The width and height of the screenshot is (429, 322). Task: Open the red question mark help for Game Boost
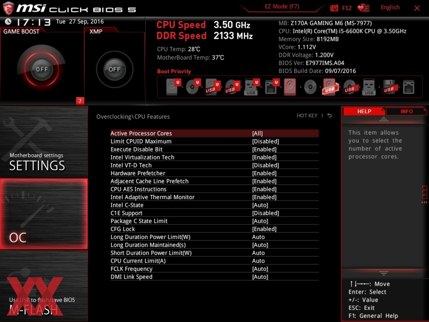[x=80, y=101]
